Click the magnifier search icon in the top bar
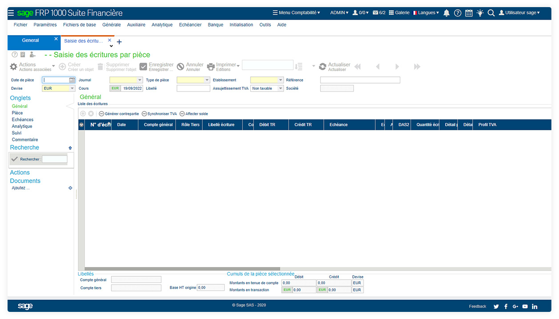The image size is (559, 319). 491,13
